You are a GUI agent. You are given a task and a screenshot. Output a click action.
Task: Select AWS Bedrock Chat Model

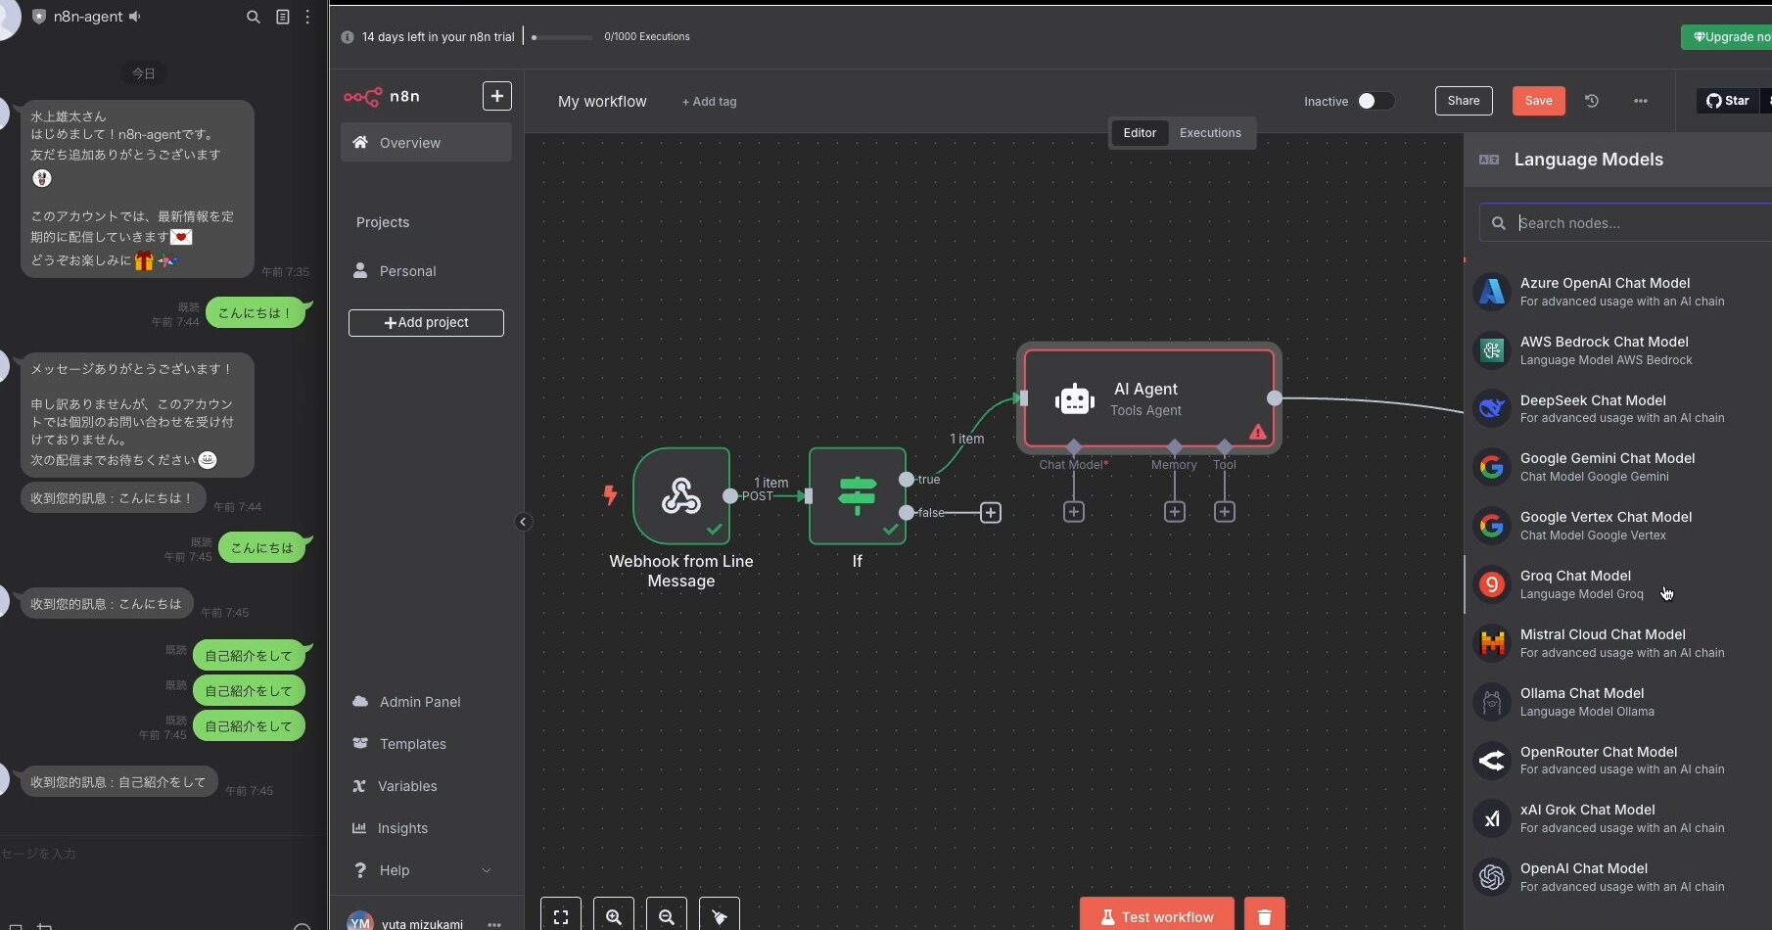pyautogui.click(x=1618, y=350)
